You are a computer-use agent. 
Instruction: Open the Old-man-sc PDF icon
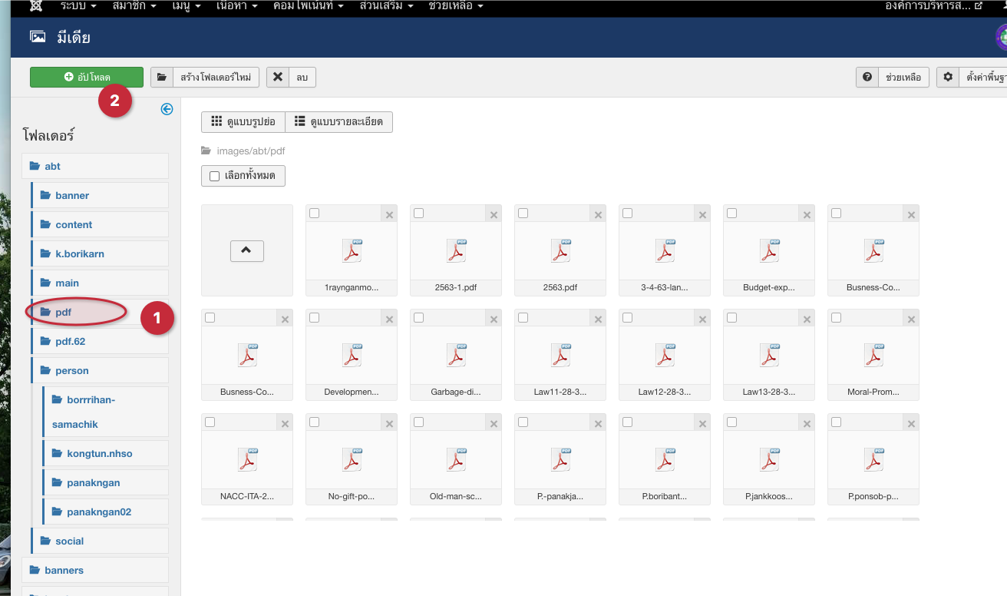pos(456,459)
